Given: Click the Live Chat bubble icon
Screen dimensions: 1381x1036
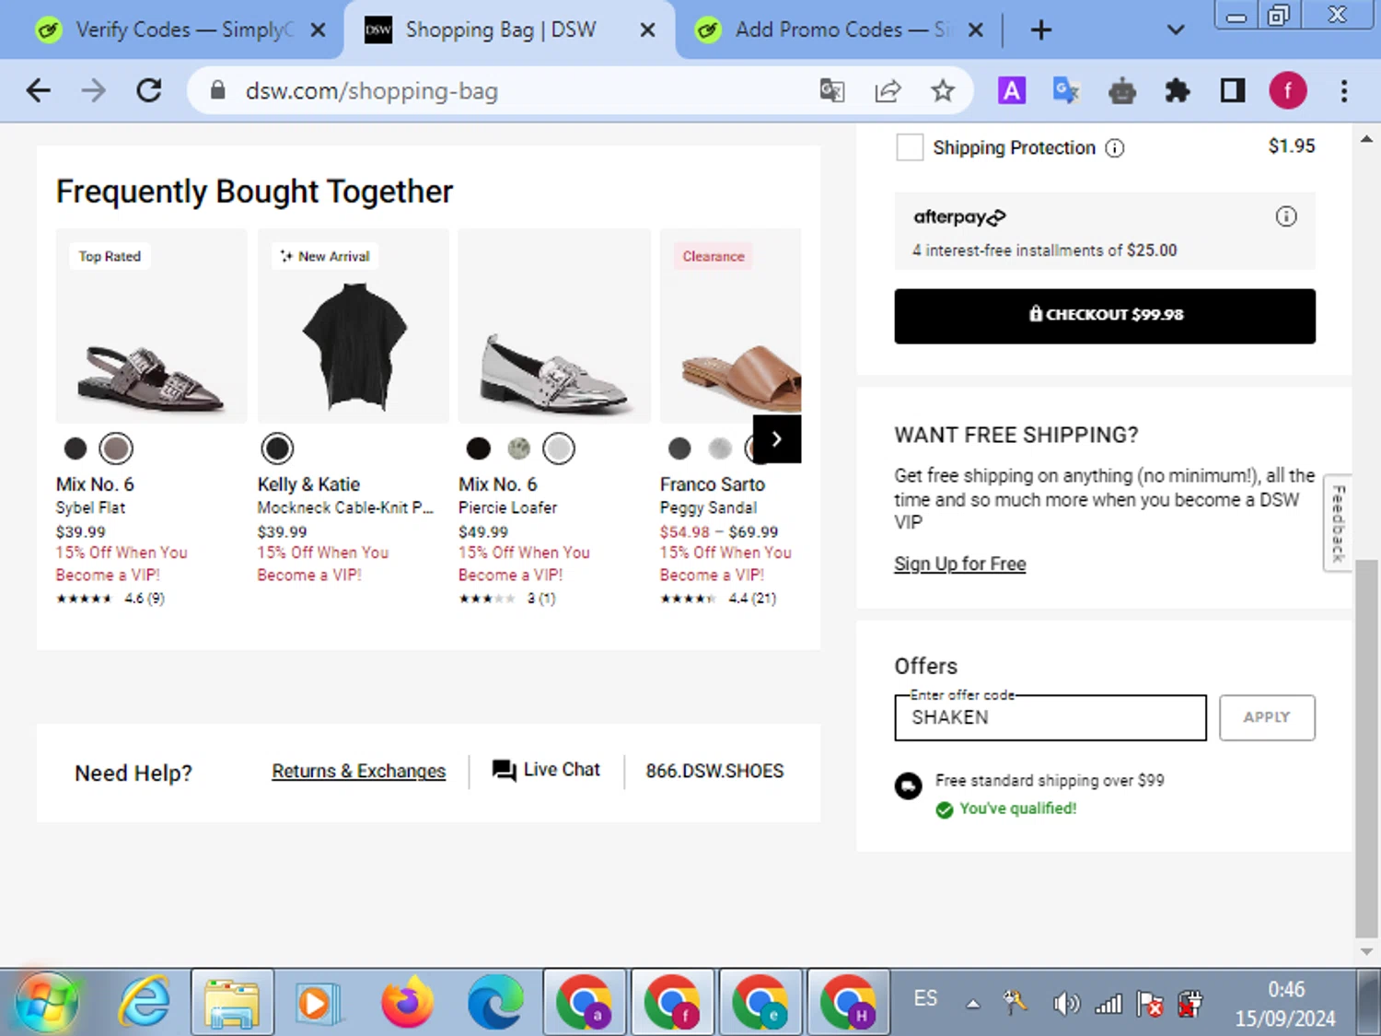Looking at the screenshot, I should click(504, 770).
